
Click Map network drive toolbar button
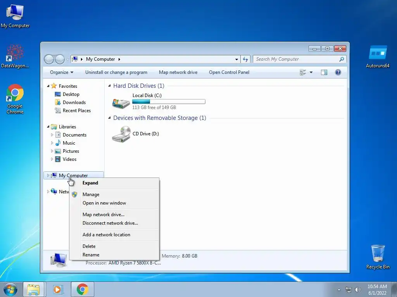point(178,72)
